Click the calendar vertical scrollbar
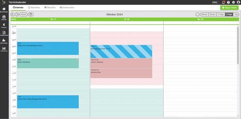Image resolution: width=241 pixels, height=119 pixels. 238,46
